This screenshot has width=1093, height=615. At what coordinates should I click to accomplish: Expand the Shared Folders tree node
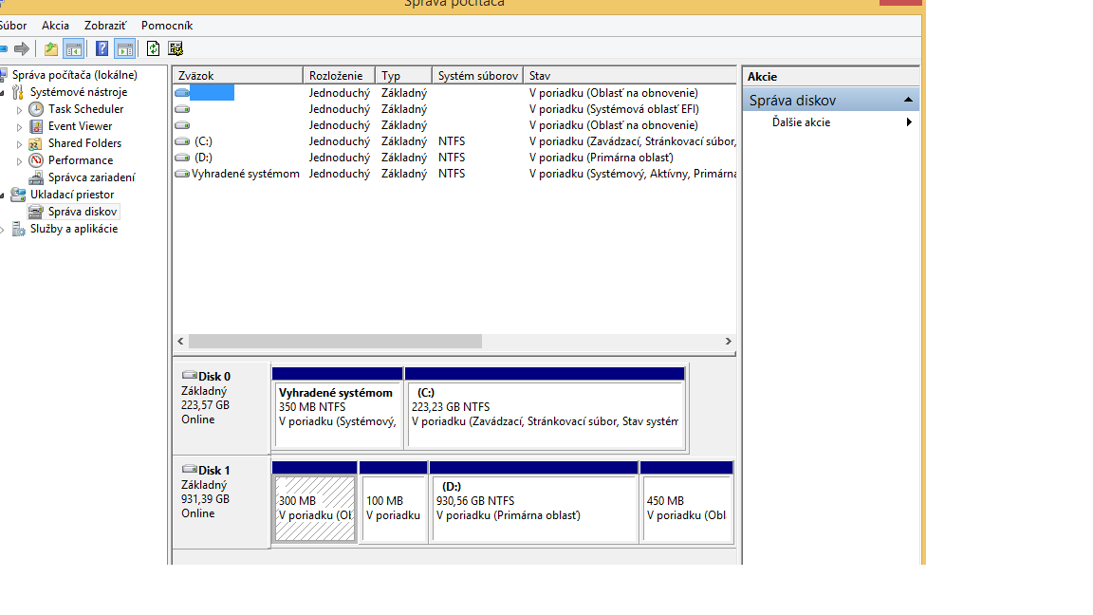[x=20, y=143]
